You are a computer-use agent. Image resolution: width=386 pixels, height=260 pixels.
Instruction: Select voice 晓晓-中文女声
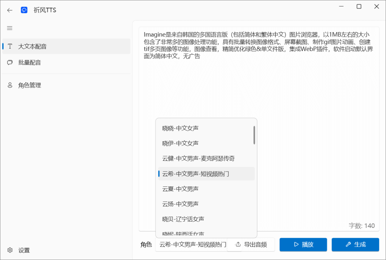[x=206, y=128]
